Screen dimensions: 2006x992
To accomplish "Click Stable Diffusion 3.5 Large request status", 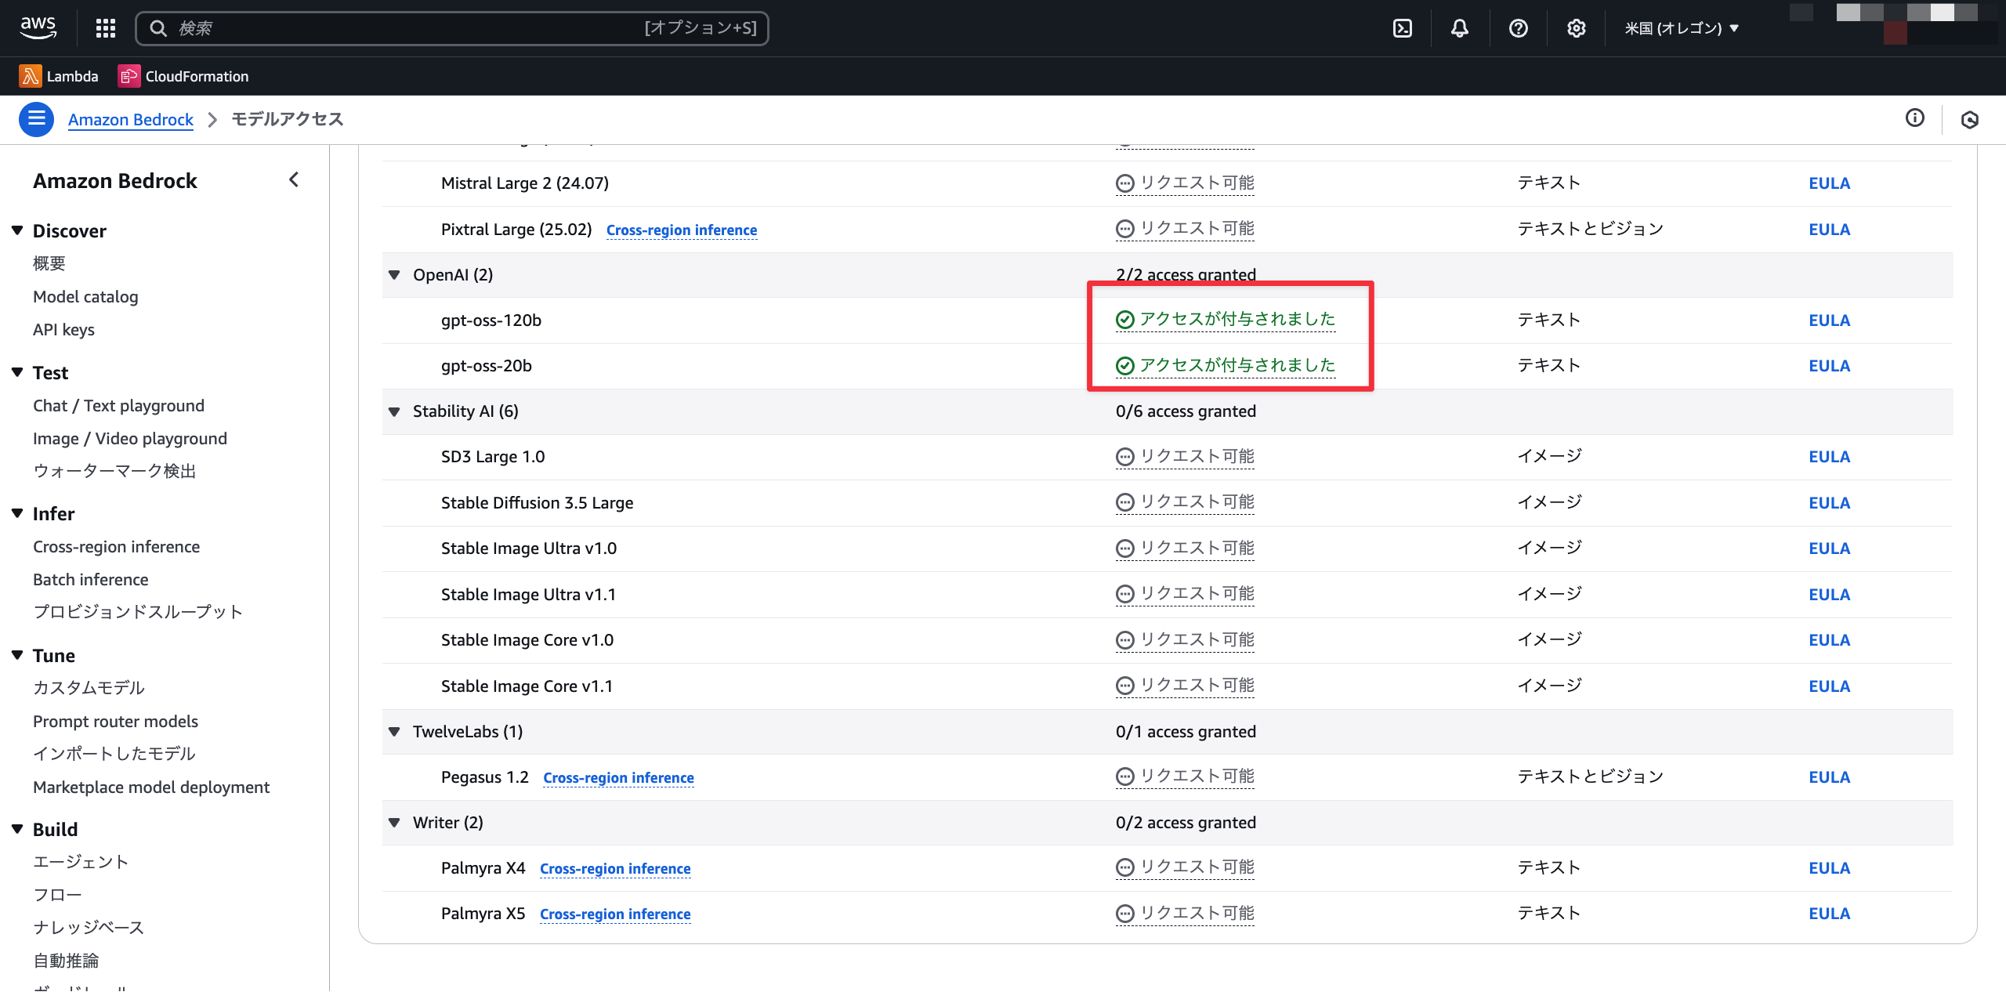I will point(1185,502).
